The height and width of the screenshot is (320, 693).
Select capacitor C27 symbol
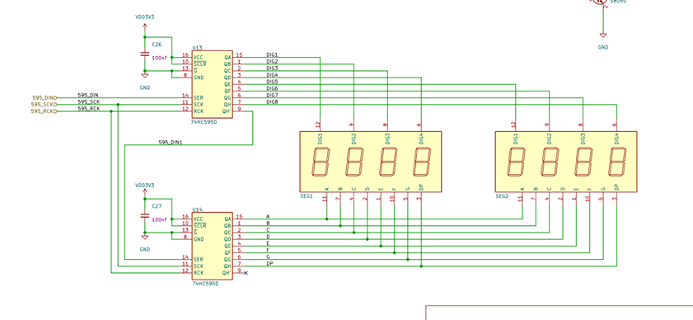tap(144, 215)
